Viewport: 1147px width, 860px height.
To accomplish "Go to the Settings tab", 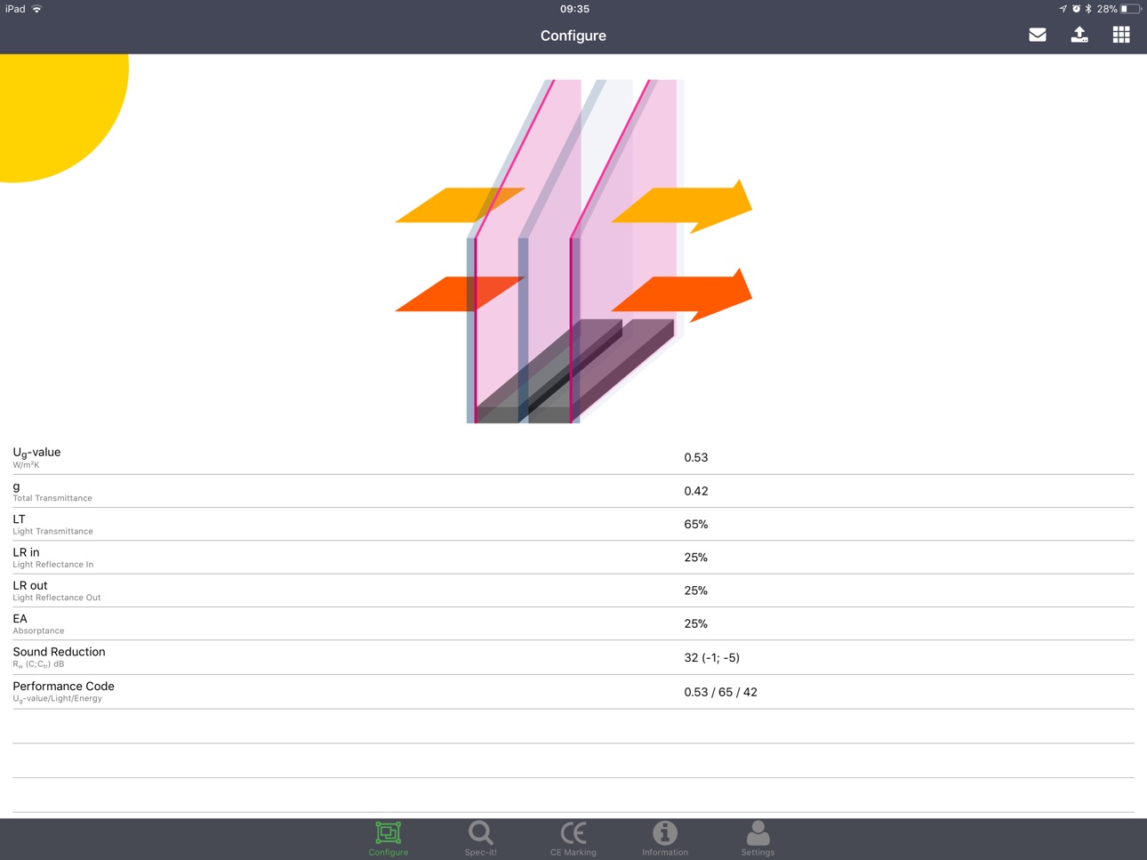I will pos(758,839).
